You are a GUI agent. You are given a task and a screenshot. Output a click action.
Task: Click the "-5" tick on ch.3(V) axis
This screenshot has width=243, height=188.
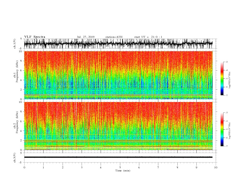point(21,163)
